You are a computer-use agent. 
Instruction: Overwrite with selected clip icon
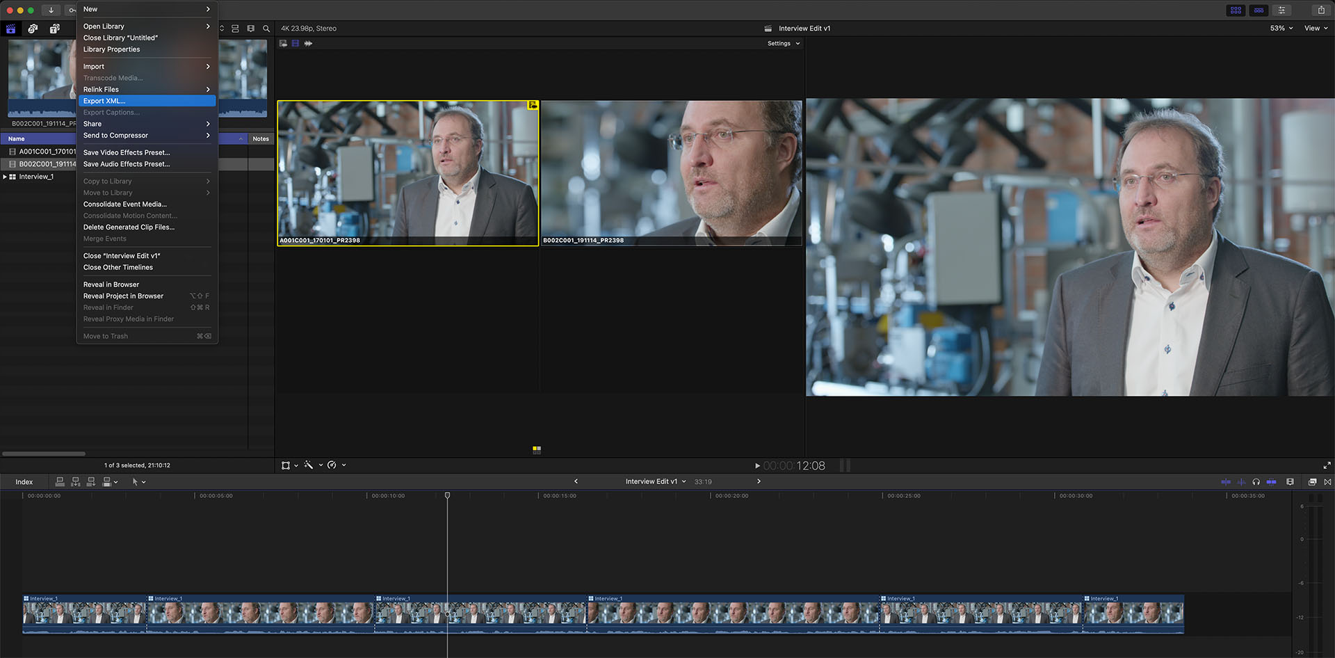[x=106, y=481]
